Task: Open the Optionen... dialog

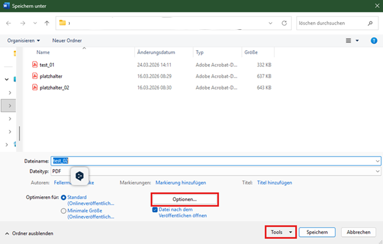Action: [185, 199]
